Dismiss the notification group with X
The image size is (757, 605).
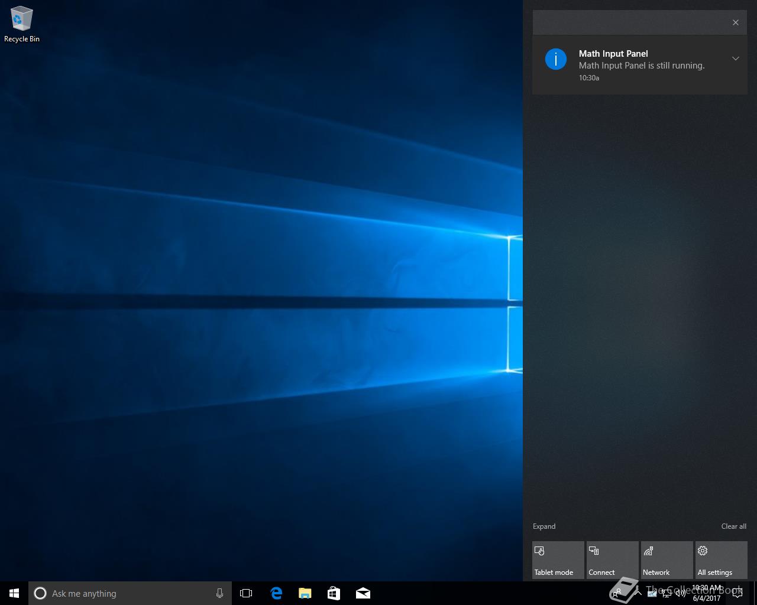tap(736, 22)
